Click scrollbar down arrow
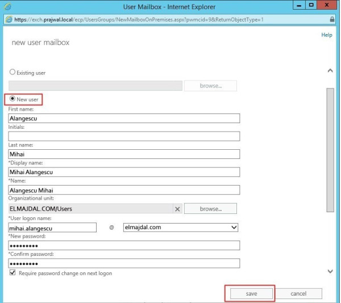Image resolution: width=341 pixels, height=303 pixels. tap(331, 272)
